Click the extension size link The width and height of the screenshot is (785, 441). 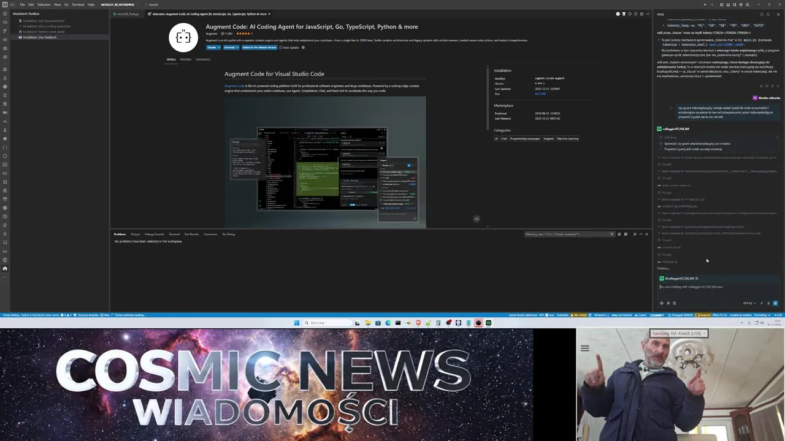pos(540,94)
